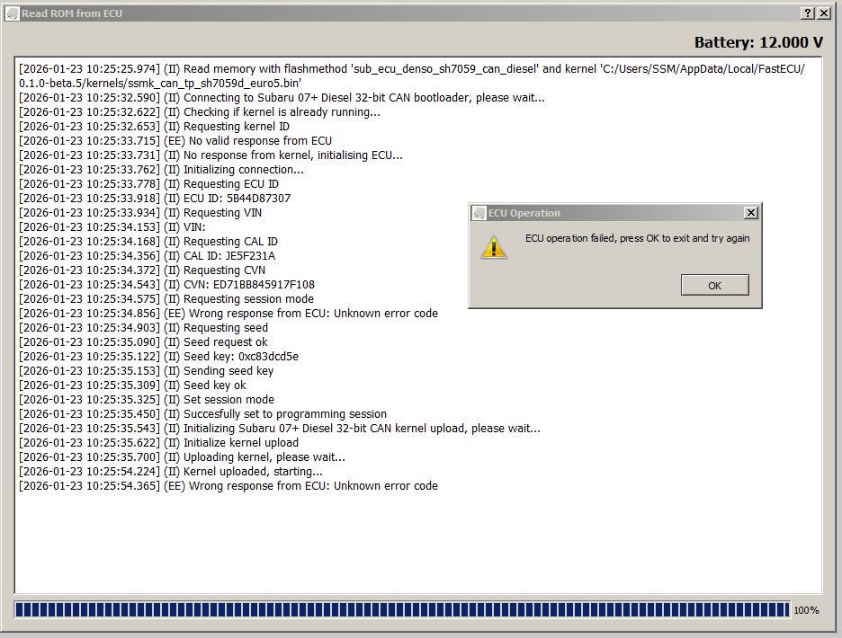Viewport: 842px width, 638px height.
Task: Click the 'Requesting ECU ID' log line
Action: 148,183
